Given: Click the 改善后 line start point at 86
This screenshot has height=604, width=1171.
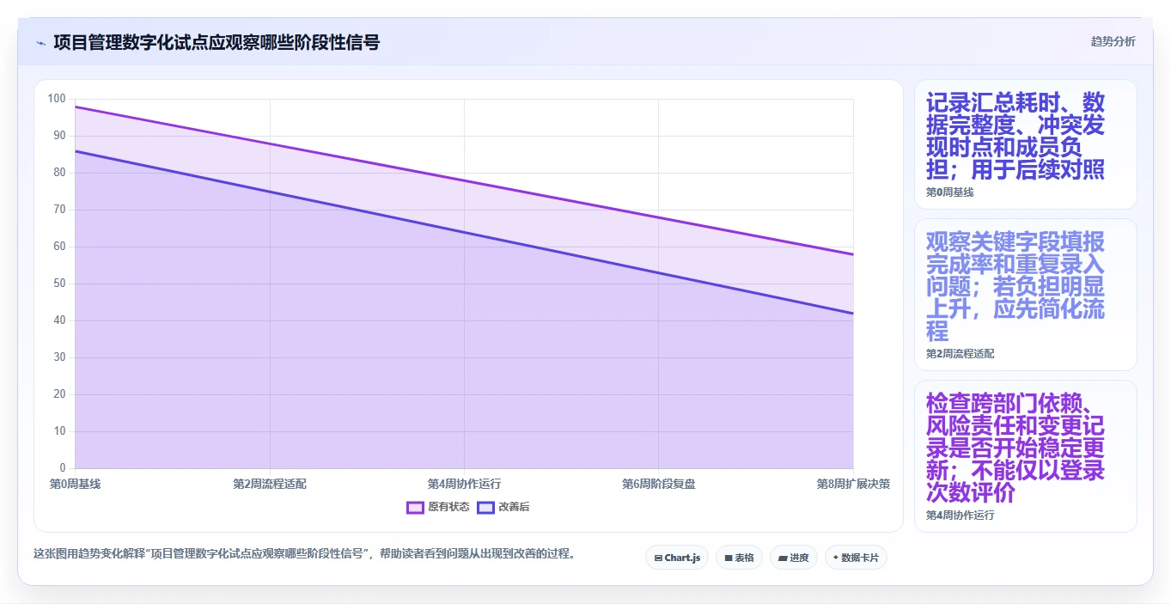Looking at the screenshot, I should (76, 151).
